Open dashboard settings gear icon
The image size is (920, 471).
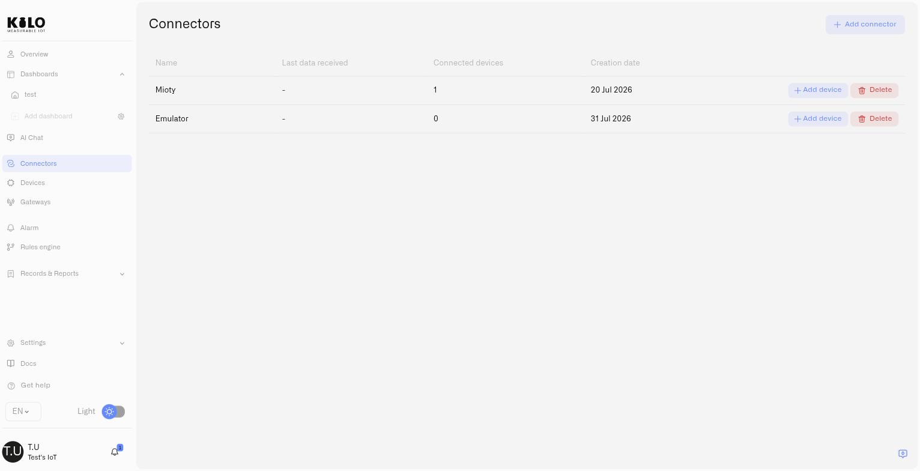tap(121, 117)
